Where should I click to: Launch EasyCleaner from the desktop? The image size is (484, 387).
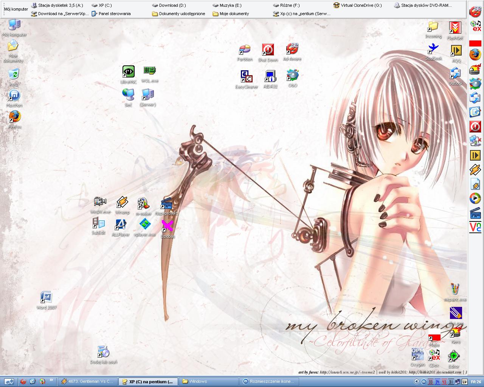pyautogui.click(x=247, y=80)
